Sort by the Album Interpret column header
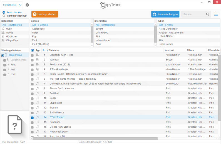 coord(214,50)
